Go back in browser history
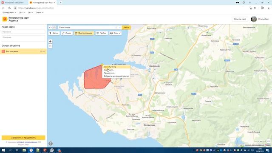Viewport: 272px width, 153px height. point(3,8)
